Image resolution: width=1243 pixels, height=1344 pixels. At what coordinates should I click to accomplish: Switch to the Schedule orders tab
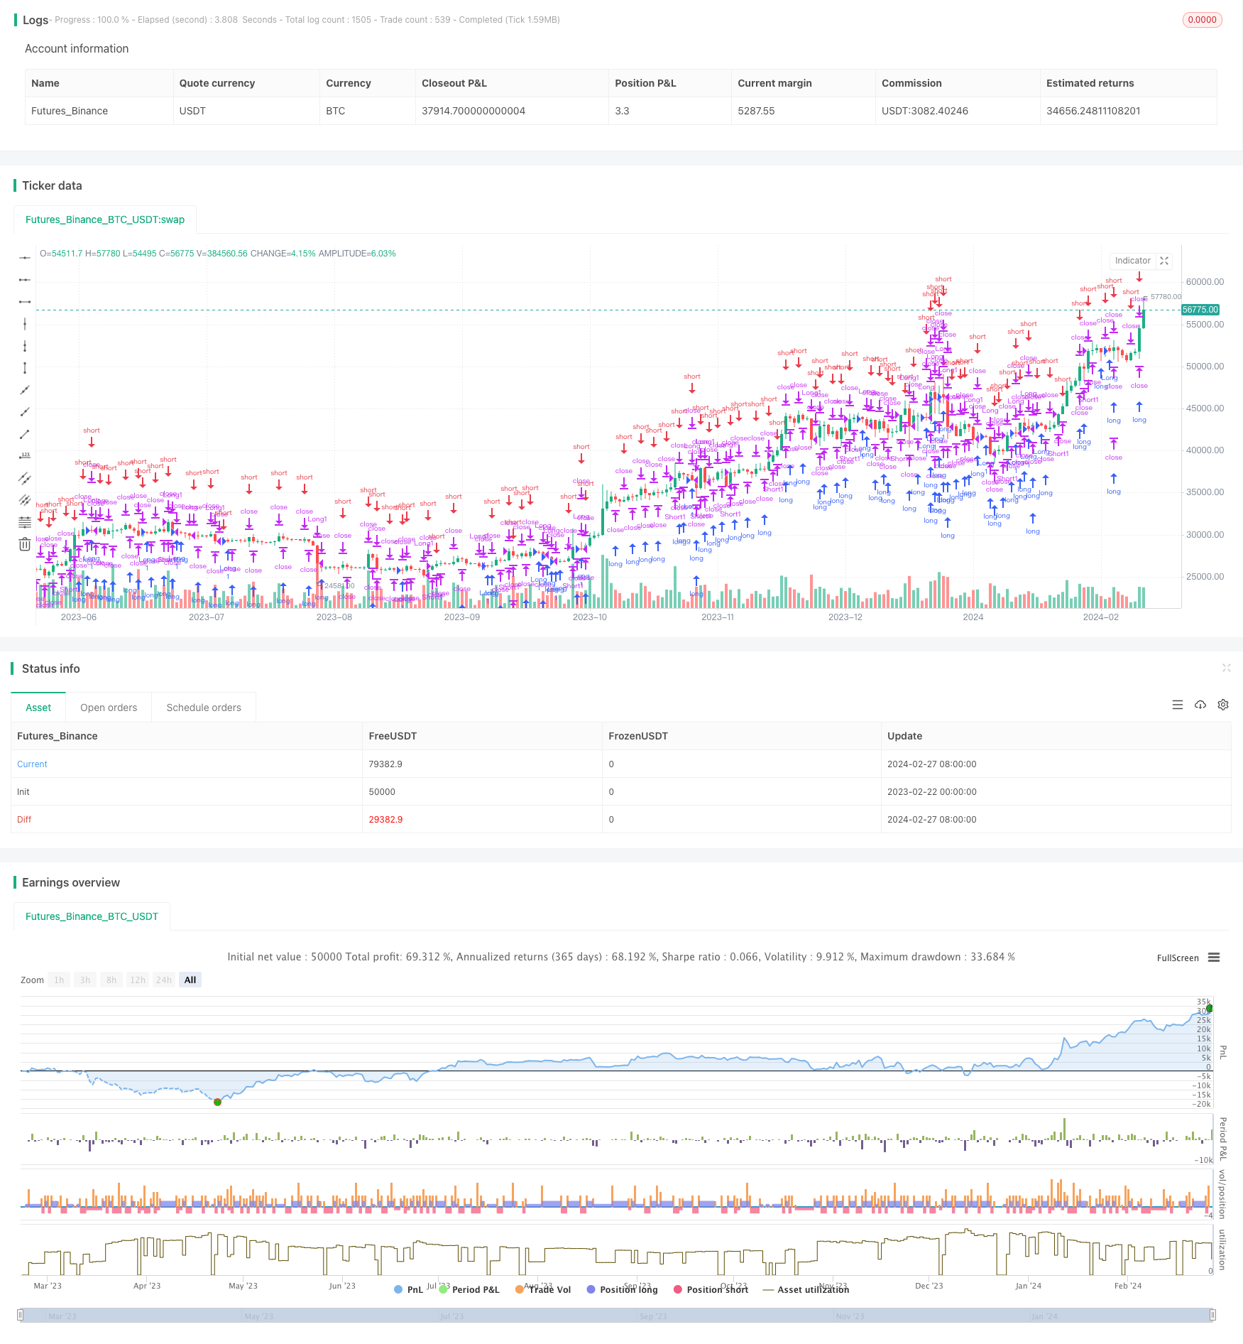click(x=204, y=708)
